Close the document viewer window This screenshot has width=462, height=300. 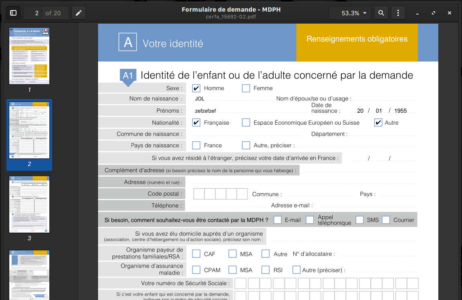pos(450,13)
